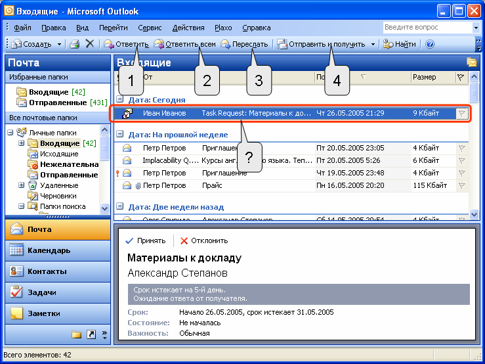
Task: Click the folder icon in Входящие header
Action: point(472,62)
